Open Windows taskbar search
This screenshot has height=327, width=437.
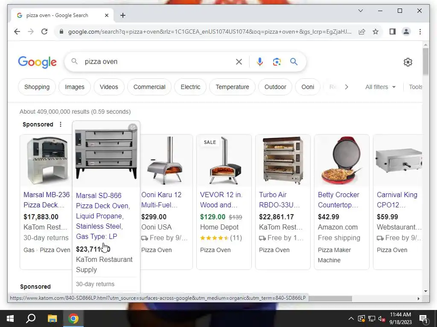(31, 318)
